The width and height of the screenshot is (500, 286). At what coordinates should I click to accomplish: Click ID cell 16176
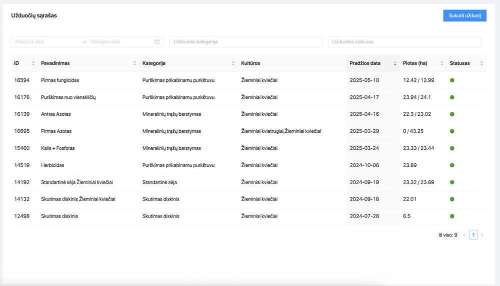click(21, 97)
